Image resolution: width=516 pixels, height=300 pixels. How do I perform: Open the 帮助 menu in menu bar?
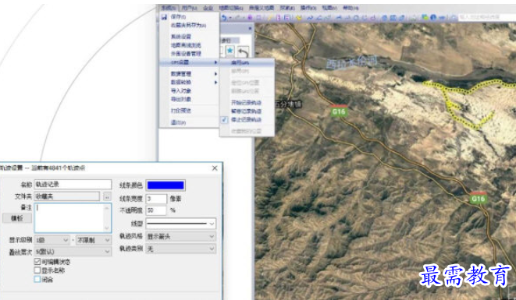351,8
